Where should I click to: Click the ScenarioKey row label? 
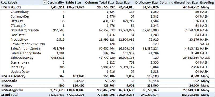point(20,62)
